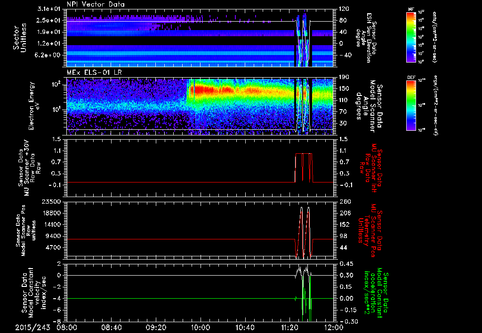Select the 10:40 time tick label

tap(245, 327)
